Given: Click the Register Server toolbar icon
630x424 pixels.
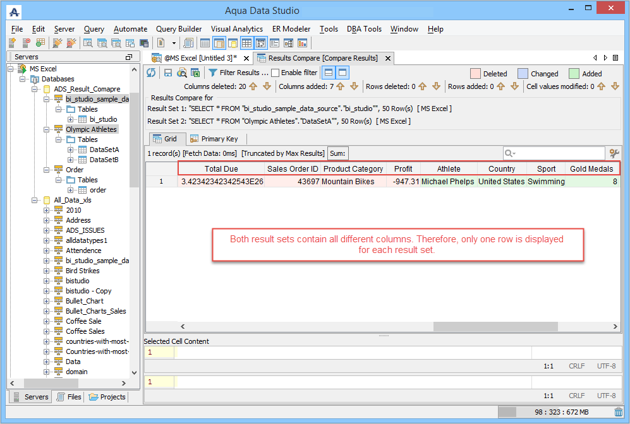Looking at the screenshot, I should point(12,42).
